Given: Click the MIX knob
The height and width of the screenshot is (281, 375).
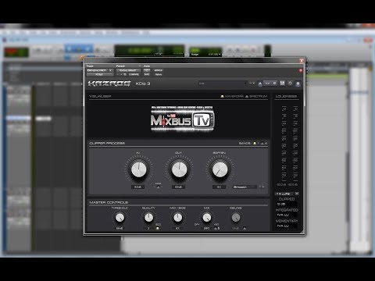Looking at the screenshot, I should pos(207,218).
